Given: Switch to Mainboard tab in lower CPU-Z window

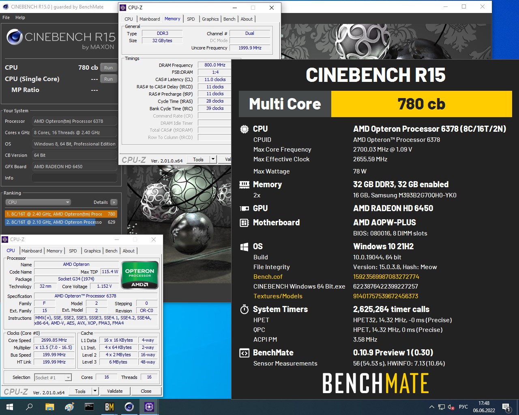Looking at the screenshot, I should tap(32, 251).
